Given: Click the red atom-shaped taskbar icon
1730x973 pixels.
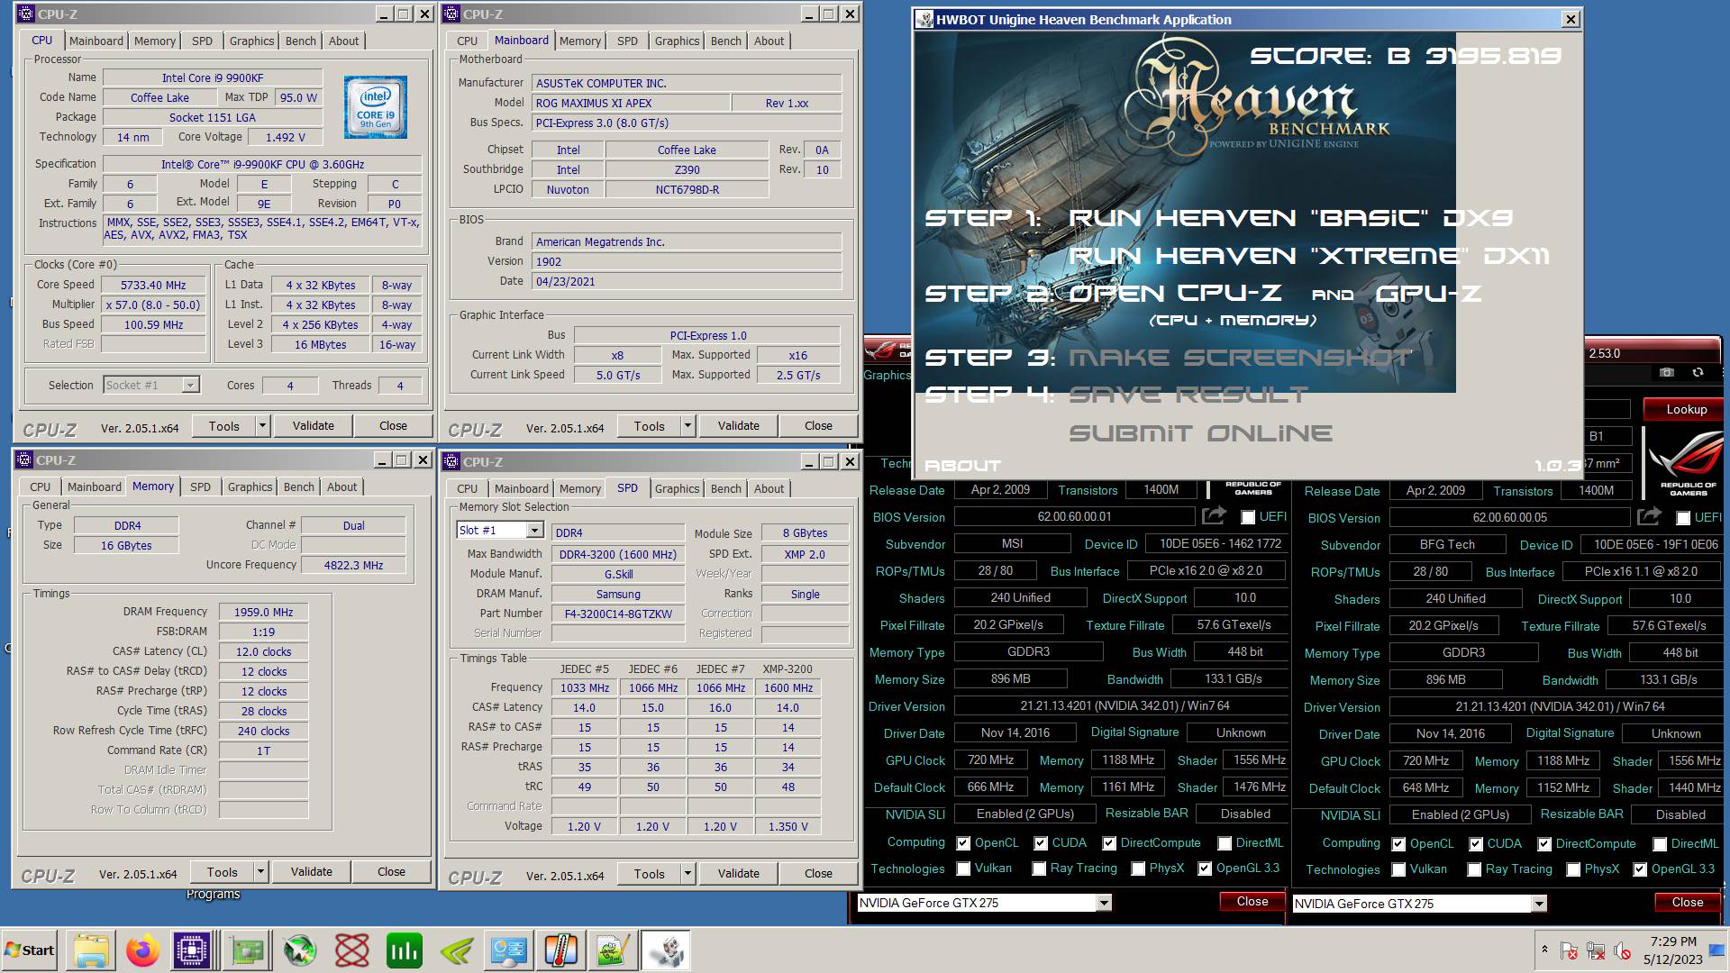Looking at the screenshot, I should 351,950.
